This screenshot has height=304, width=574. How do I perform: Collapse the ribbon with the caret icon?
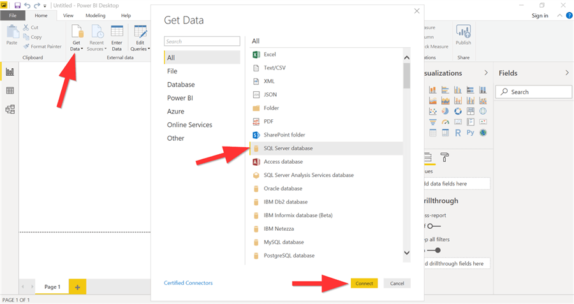click(559, 15)
